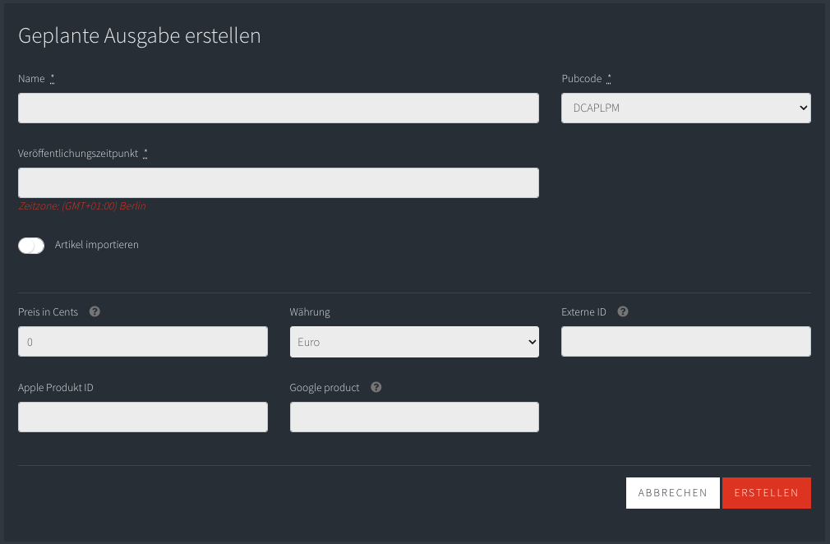Click the Google product text field
830x544 pixels.
pos(414,417)
